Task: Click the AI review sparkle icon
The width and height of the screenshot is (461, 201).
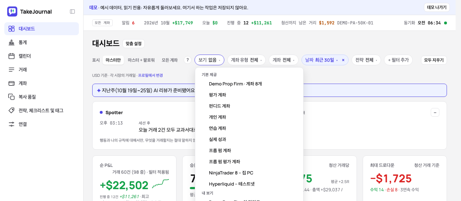Action: [x=99, y=90]
